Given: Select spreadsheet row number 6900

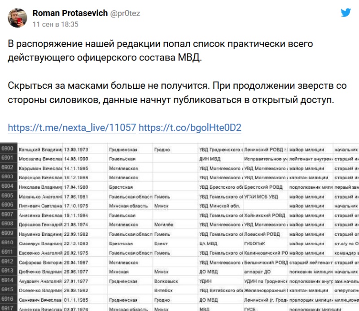Looking at the screenshot, I should 8,148.
